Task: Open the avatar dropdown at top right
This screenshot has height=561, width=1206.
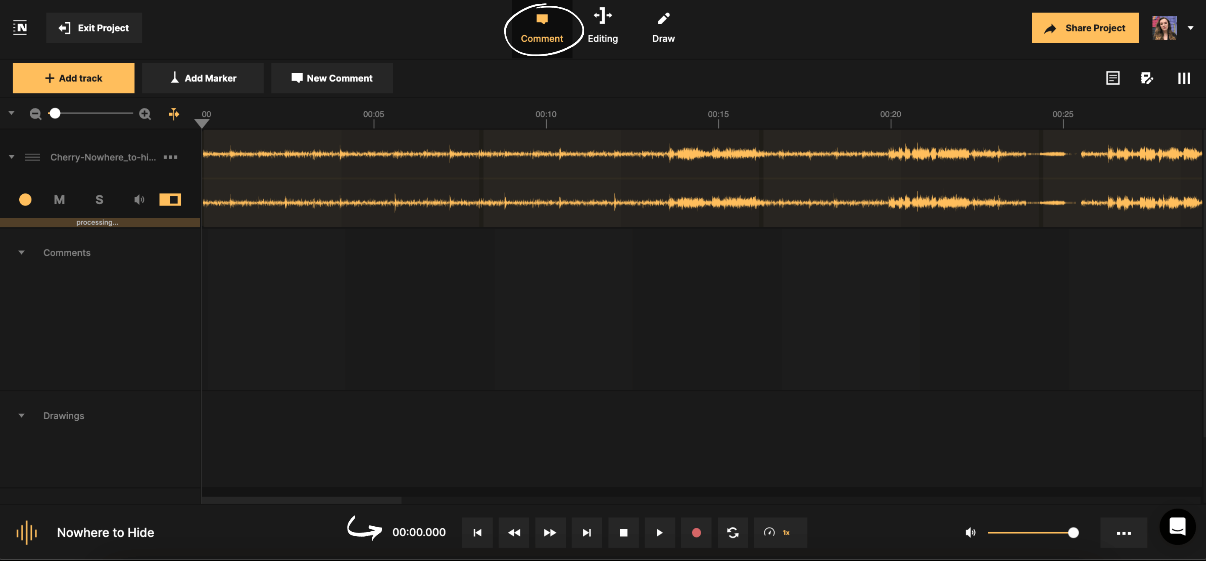Action: (1191, 28)
